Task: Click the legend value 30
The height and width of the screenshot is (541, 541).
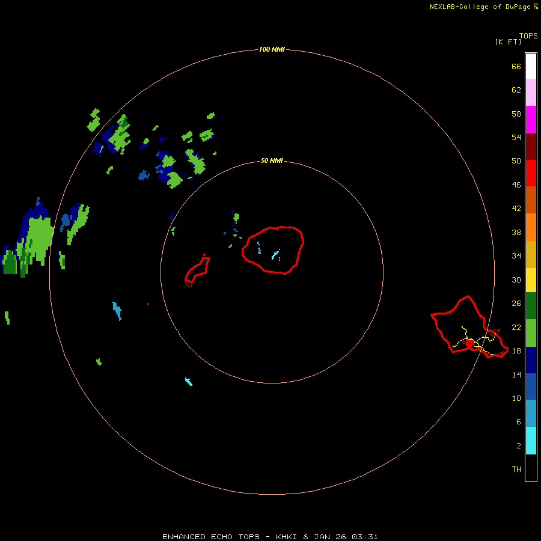Action: 516,280
